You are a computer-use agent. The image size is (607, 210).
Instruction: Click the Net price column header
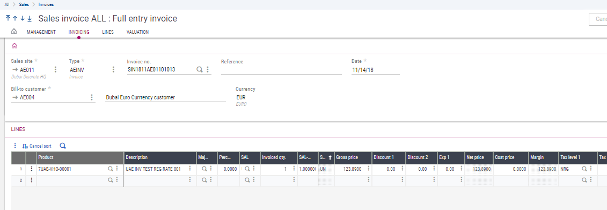tap(479, 158)
